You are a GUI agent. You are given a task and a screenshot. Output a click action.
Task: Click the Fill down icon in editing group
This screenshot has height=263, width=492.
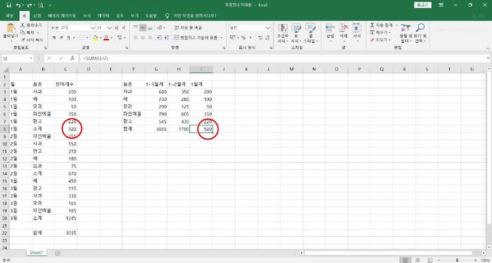[372, 33]
